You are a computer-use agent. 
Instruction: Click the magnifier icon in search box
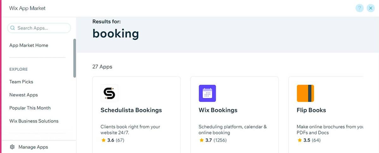[x=13, y=28]
